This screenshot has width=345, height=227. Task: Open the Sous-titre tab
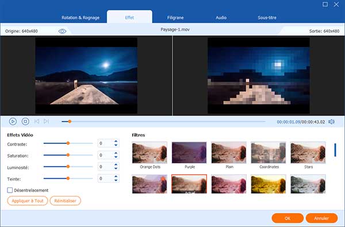(x=267, y=18)
